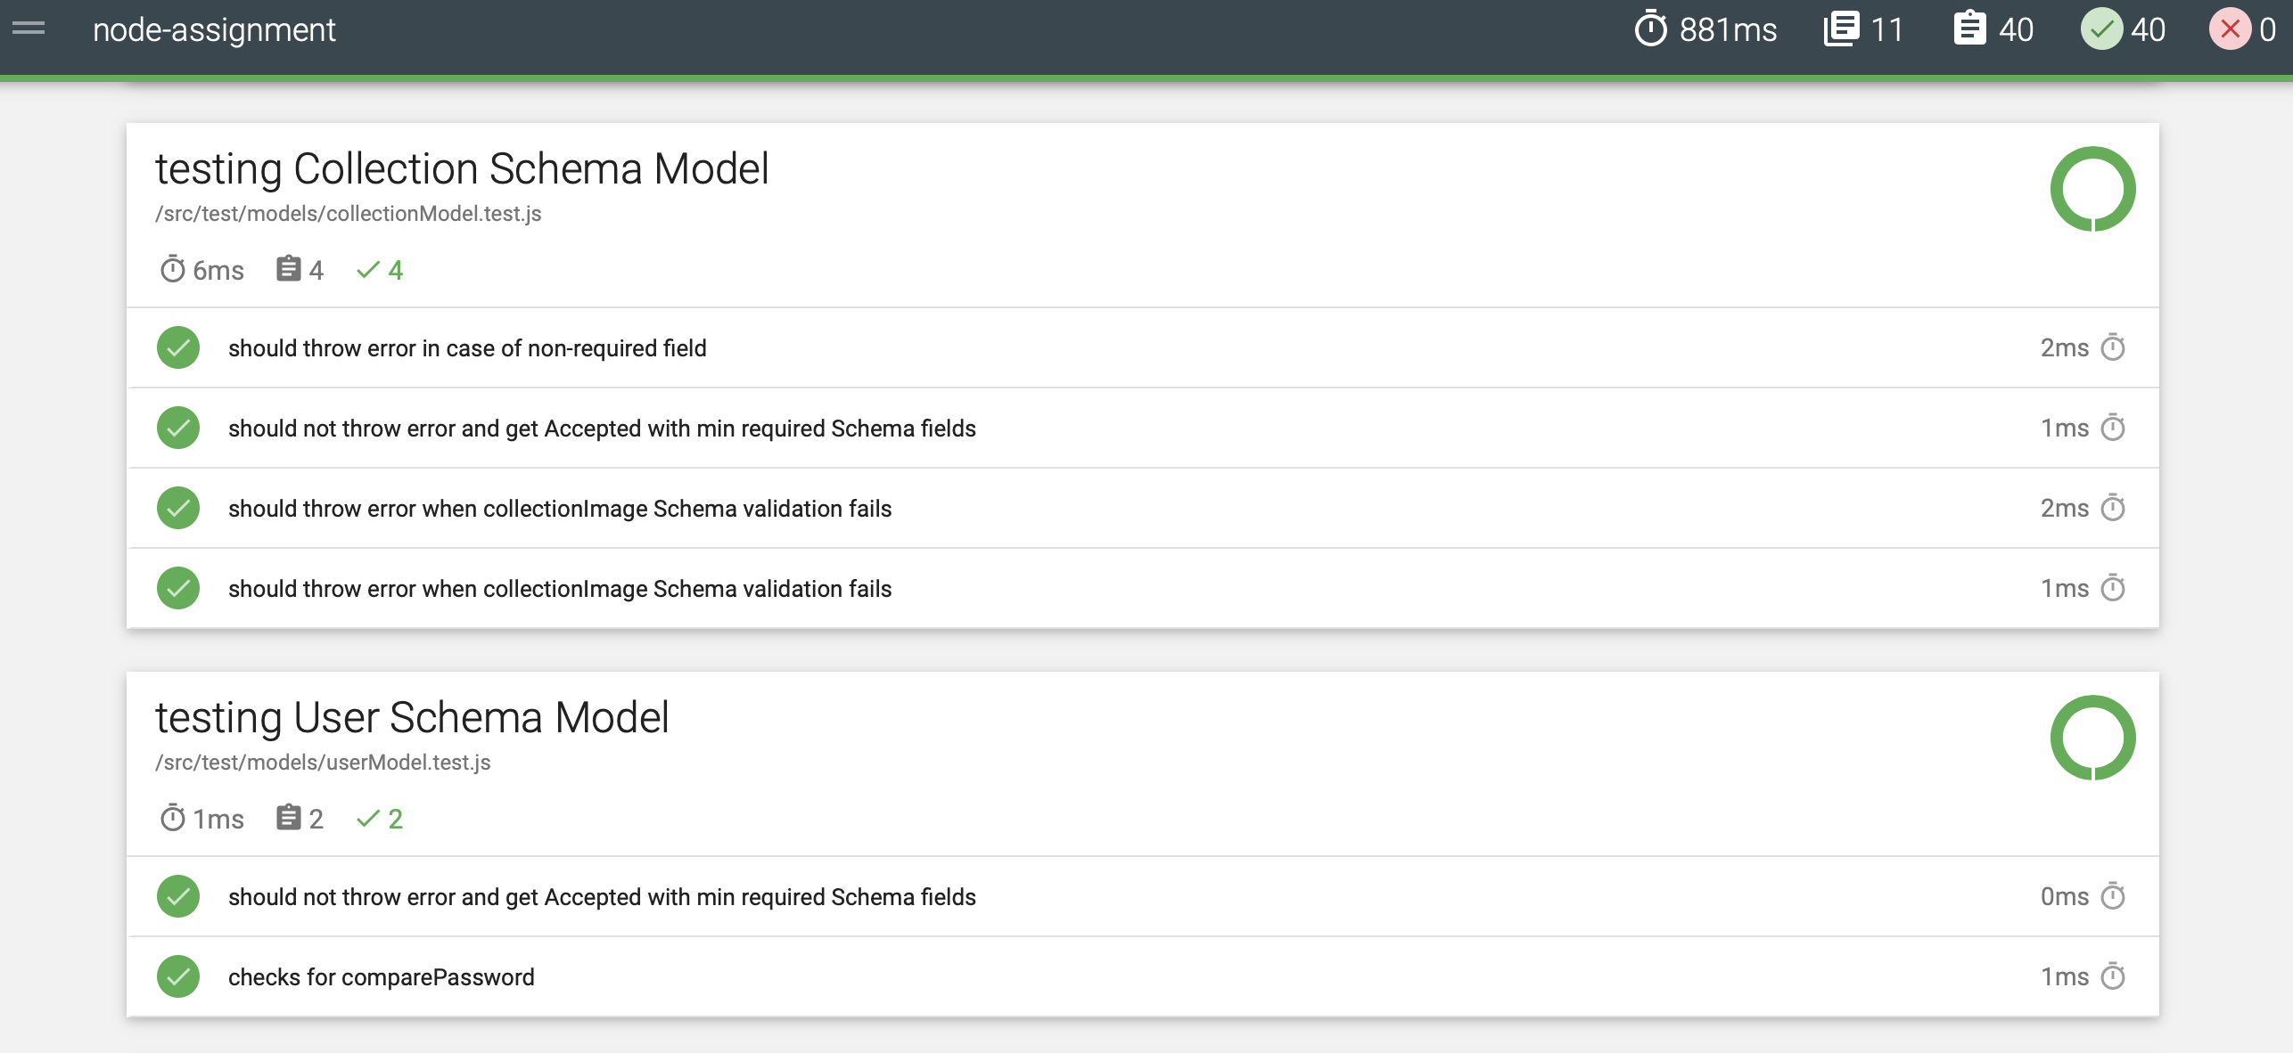Click the /src/test/models/userModel.test.js file path
The height and width of the screenshot is (1053, 2293).
pyautogui.click(x=323, y=763)
